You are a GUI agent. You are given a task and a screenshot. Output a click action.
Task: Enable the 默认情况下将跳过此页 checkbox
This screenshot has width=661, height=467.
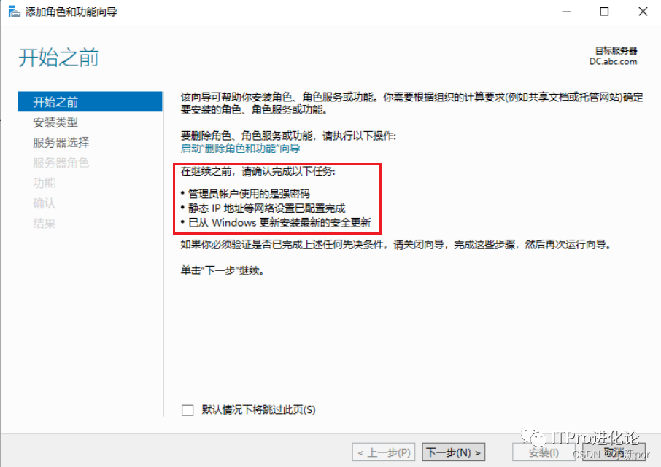tap(188, 409)
